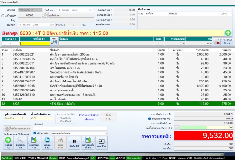
Task: Click the F6 save icon button
Action: coord(88,143)
